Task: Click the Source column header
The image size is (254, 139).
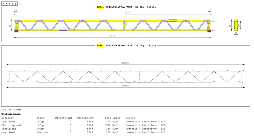Action: 130,118
